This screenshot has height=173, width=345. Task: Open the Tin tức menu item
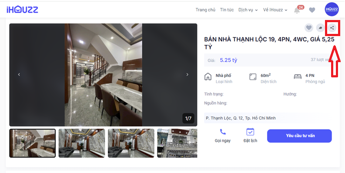[x=227, y=10]
